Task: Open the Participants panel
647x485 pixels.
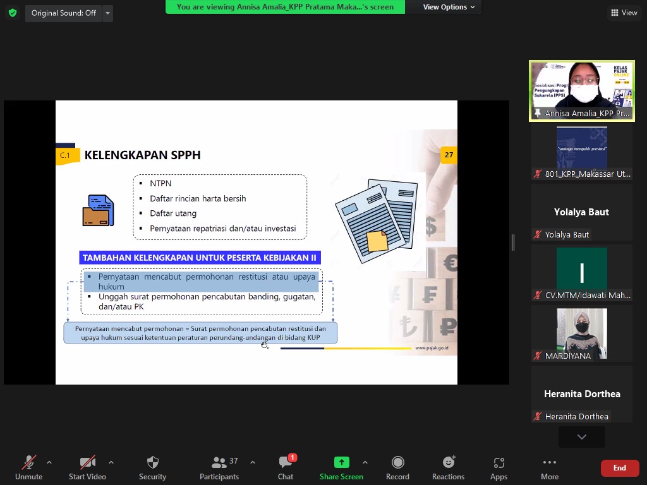Action: point(219,468)
